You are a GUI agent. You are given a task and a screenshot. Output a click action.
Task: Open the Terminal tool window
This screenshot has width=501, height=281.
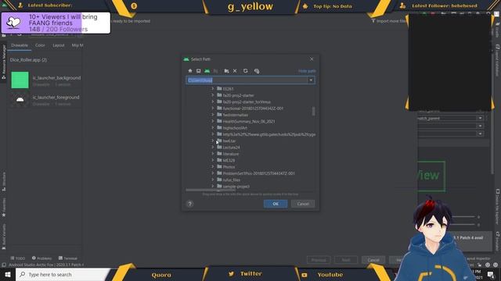coord(68,258)
